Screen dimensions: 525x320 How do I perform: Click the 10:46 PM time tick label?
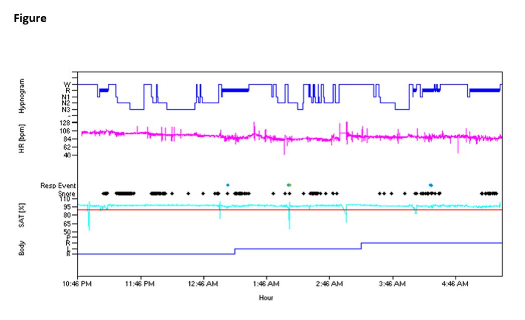78,284
